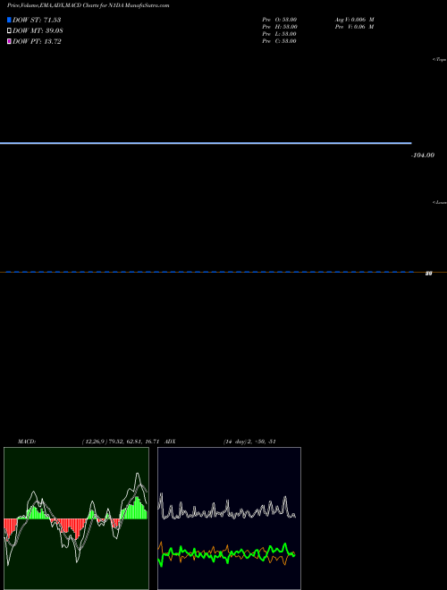Click the ADX panel heading
447x590 pixels.
point(170,442)
